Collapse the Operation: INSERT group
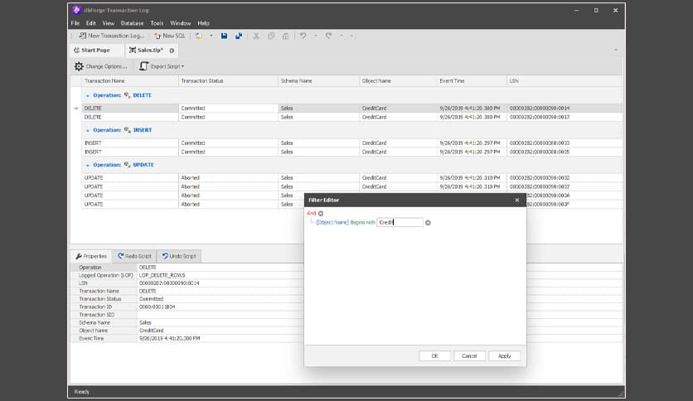Image resolution: width=693 pixels, height=401 pixels. [88, 130]
